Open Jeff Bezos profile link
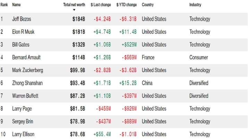 22,19
